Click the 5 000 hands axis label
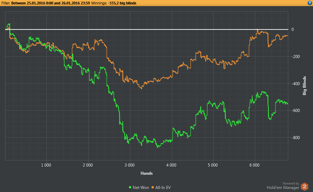 (213, 165)
